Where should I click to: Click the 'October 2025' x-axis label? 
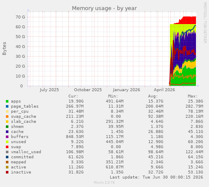(x=88, y=90)
